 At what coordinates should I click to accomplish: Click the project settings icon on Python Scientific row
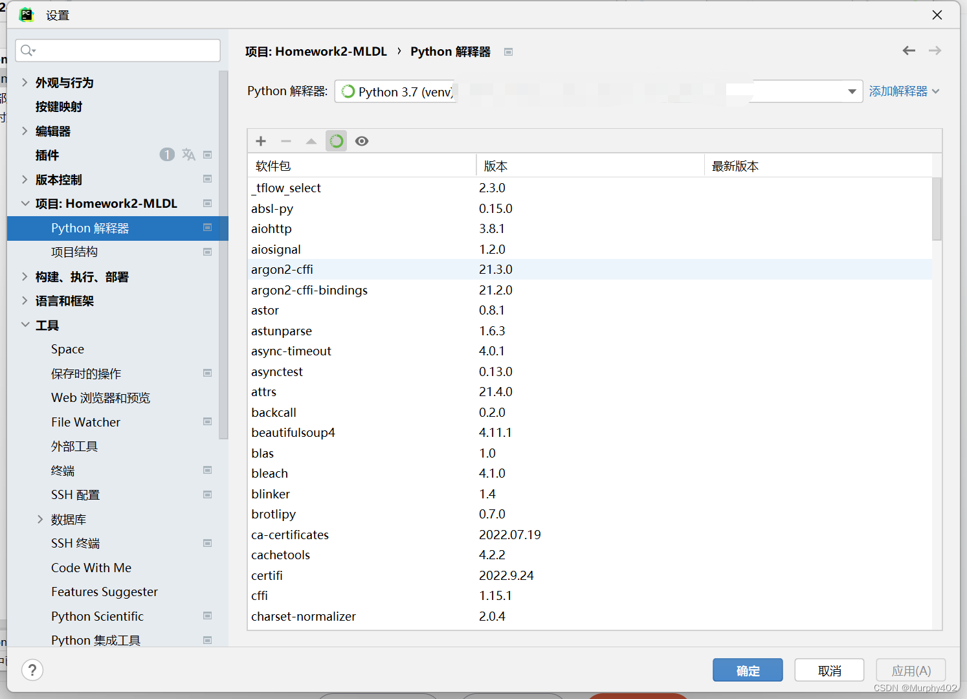[208, 616]
